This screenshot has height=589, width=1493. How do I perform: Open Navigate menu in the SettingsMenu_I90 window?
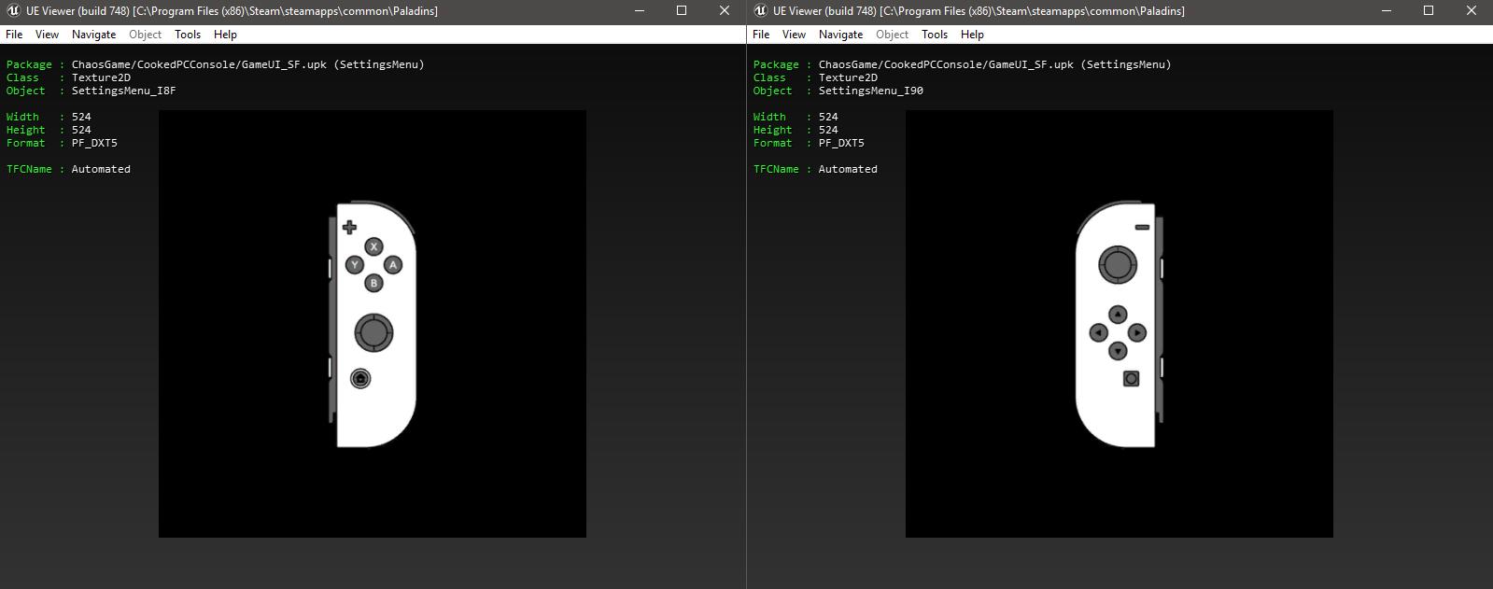click(840, 35)
